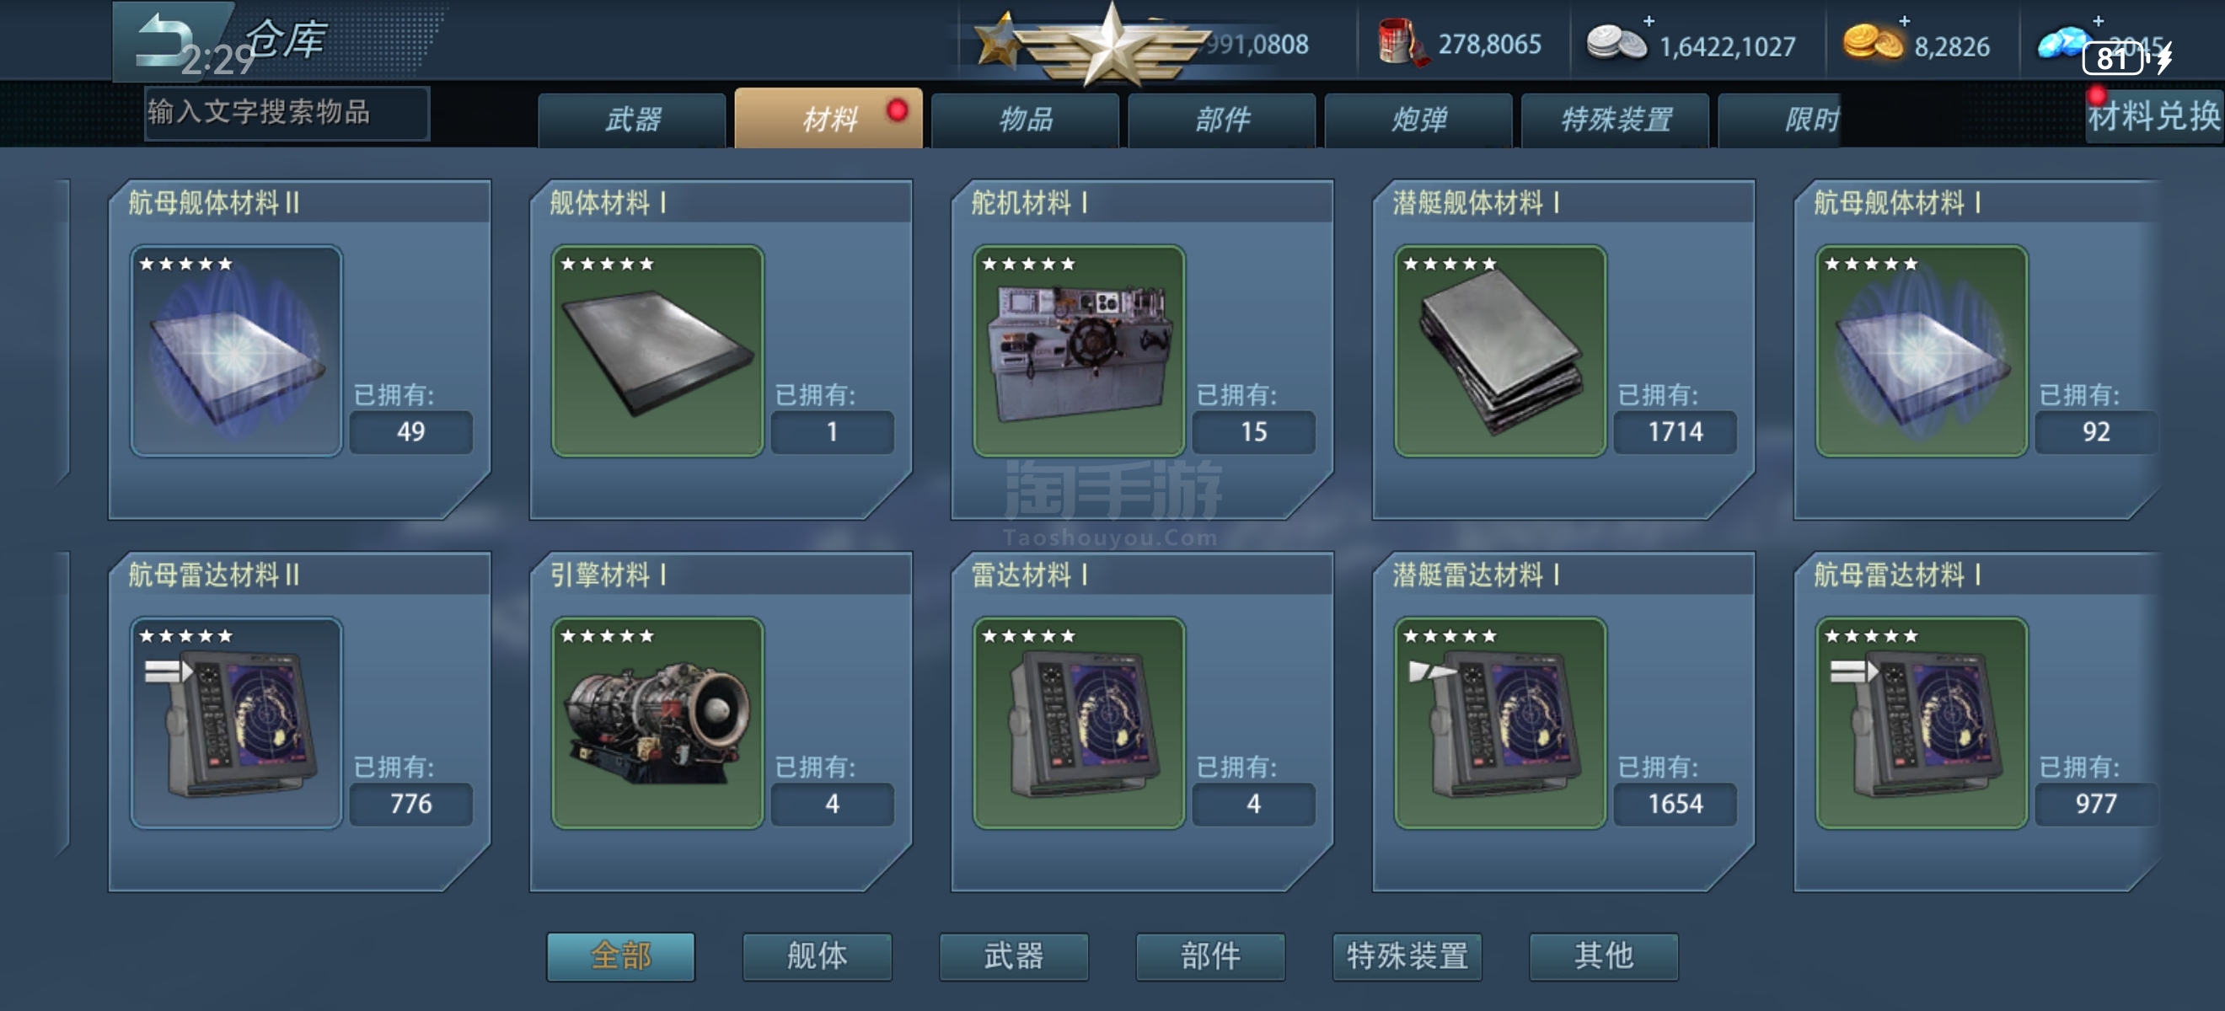Viewport: 2225px width, 1011px height.
Task: Select the 引擎材料 I engine icon
Action: (657, 723)
